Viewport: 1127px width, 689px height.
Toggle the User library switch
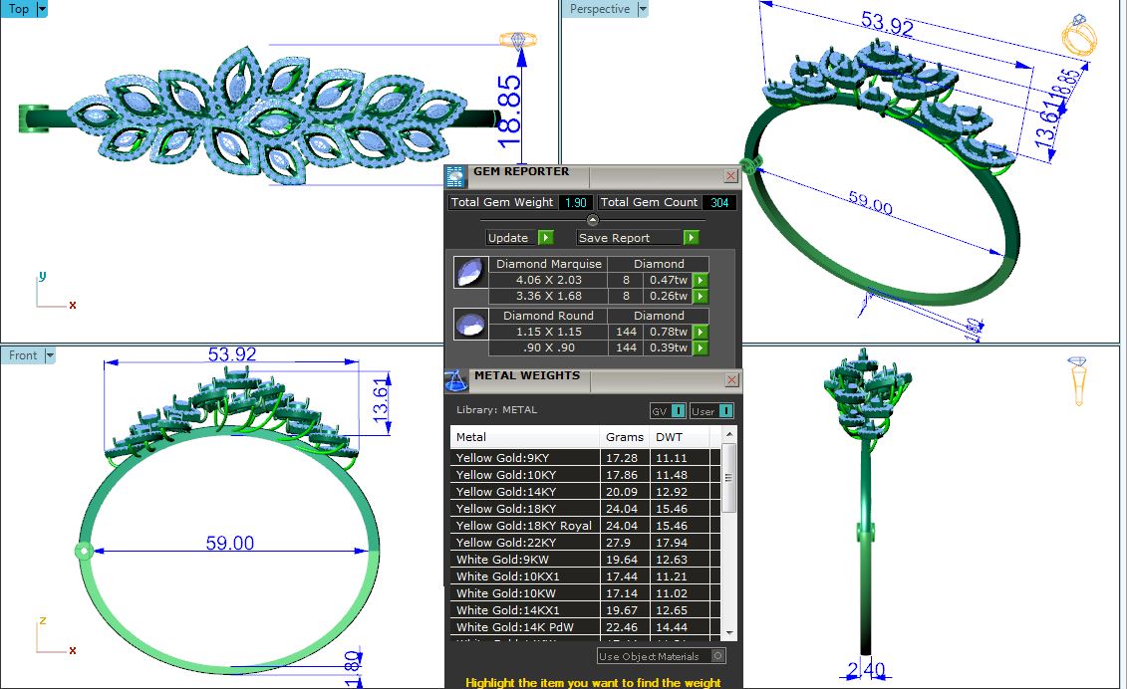point(724,411)
